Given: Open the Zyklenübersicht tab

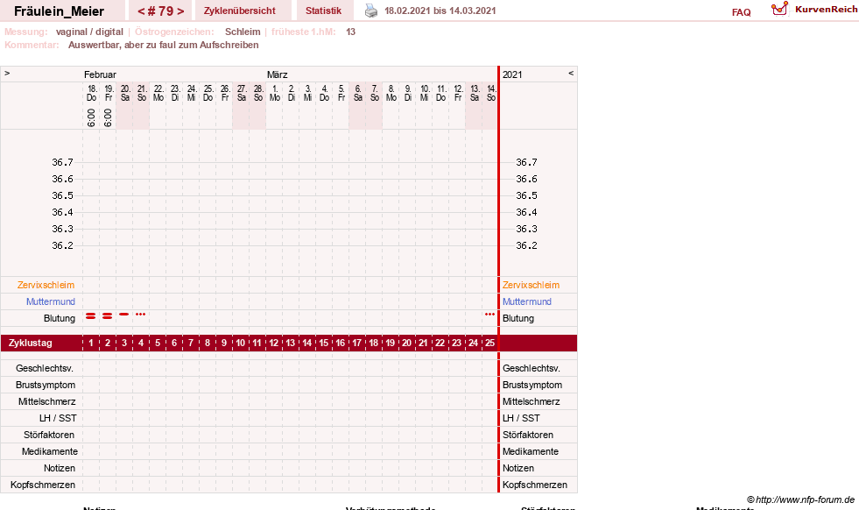Looking at the screenshot, I should pos(239,11).
